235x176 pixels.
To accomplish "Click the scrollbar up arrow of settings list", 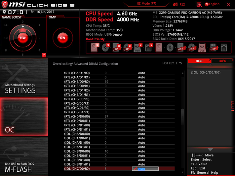I will point(182,73).
